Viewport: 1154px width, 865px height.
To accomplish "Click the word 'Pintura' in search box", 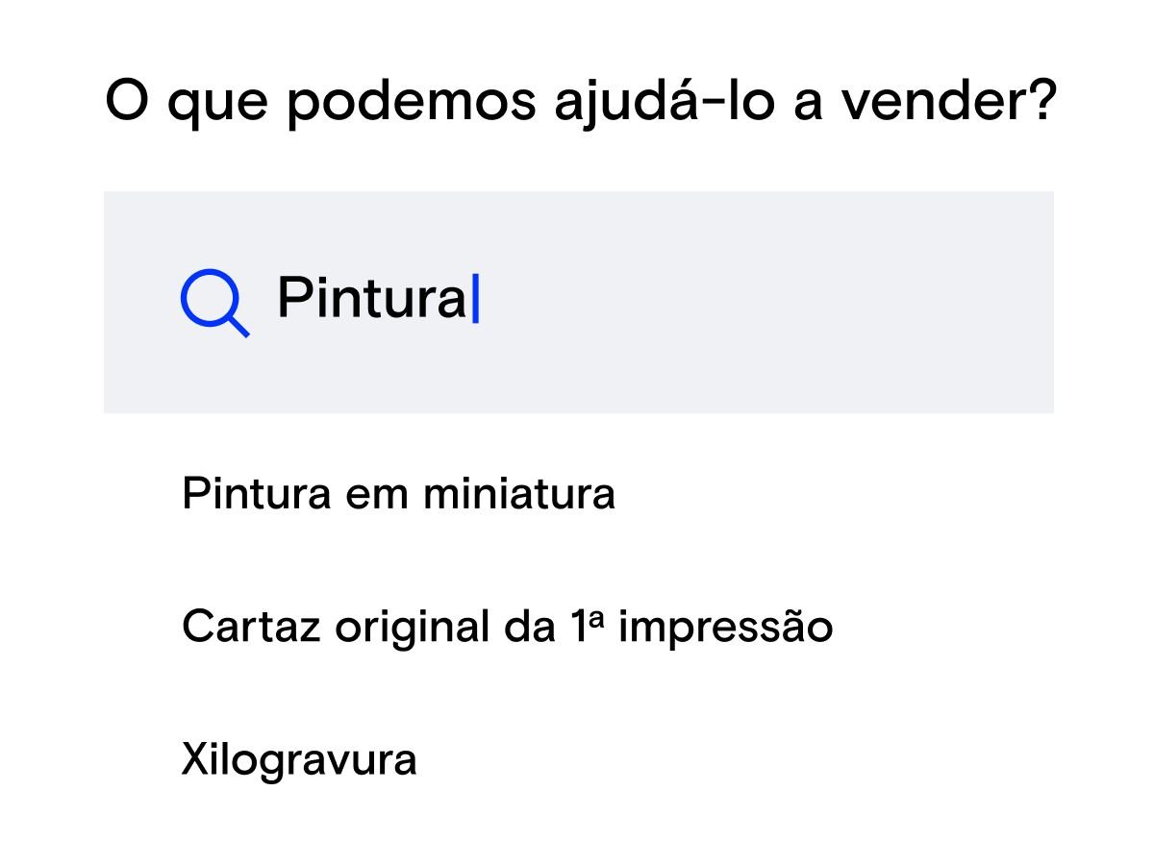I will coord(371,299).
